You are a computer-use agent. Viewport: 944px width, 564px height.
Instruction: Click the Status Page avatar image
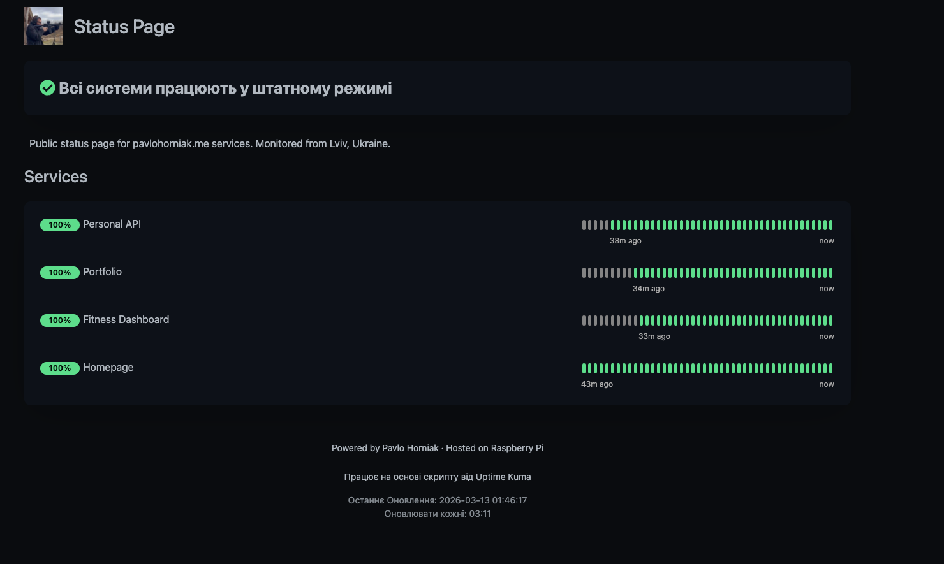point(43,26)
